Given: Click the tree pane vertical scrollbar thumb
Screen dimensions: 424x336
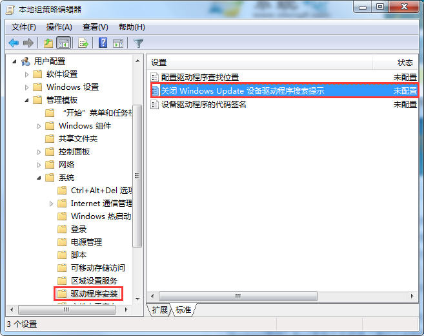Looking at the screenshot, I should (x=137, y=176).
